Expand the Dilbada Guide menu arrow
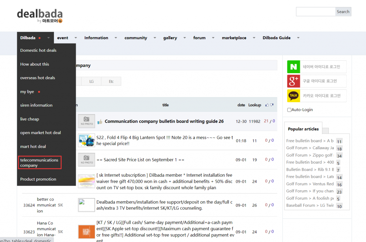The height and width of the screenshot is (242, 366). pyautogui.click(x=298, y=38)
